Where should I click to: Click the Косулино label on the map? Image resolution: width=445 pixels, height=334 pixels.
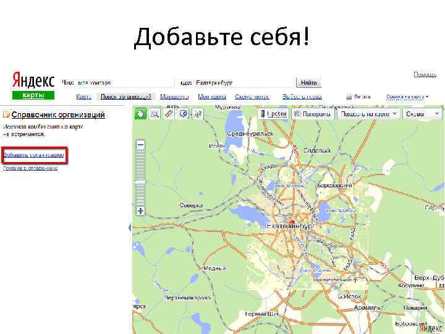pos(411,285)
